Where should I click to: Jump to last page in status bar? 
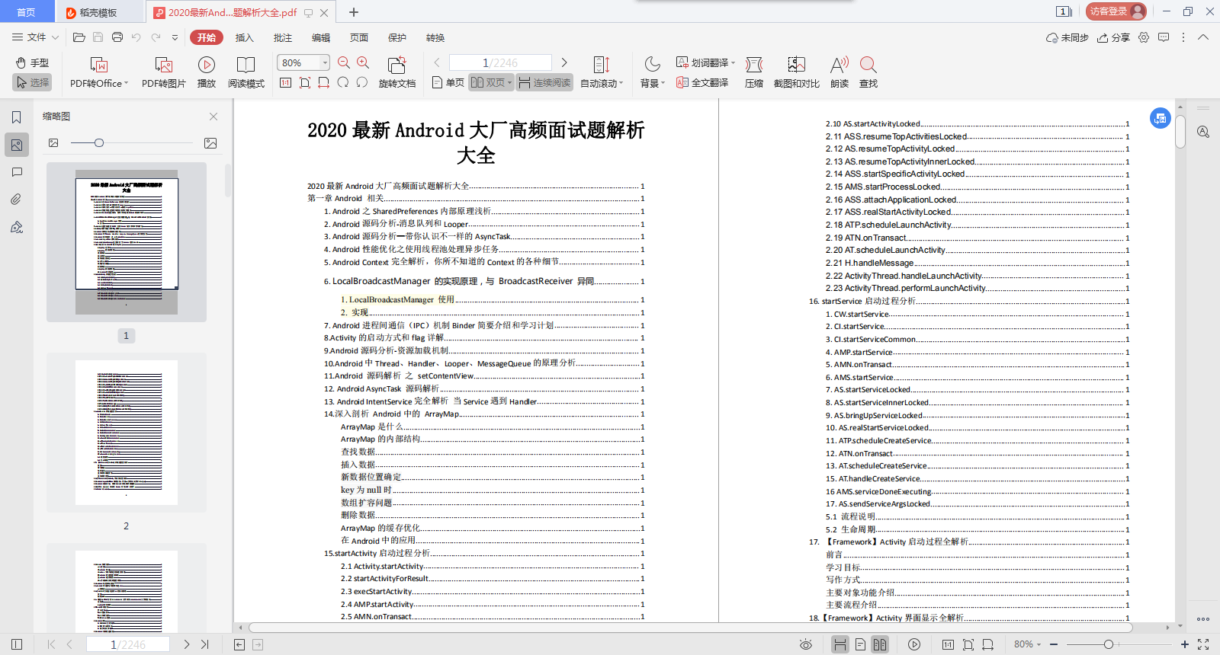[x=204, y=644]
